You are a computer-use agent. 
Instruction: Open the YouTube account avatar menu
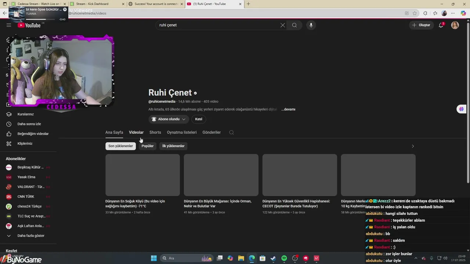455,25
